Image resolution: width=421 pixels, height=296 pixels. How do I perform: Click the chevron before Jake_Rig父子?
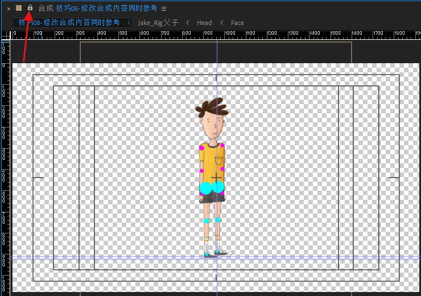point(129,23)
